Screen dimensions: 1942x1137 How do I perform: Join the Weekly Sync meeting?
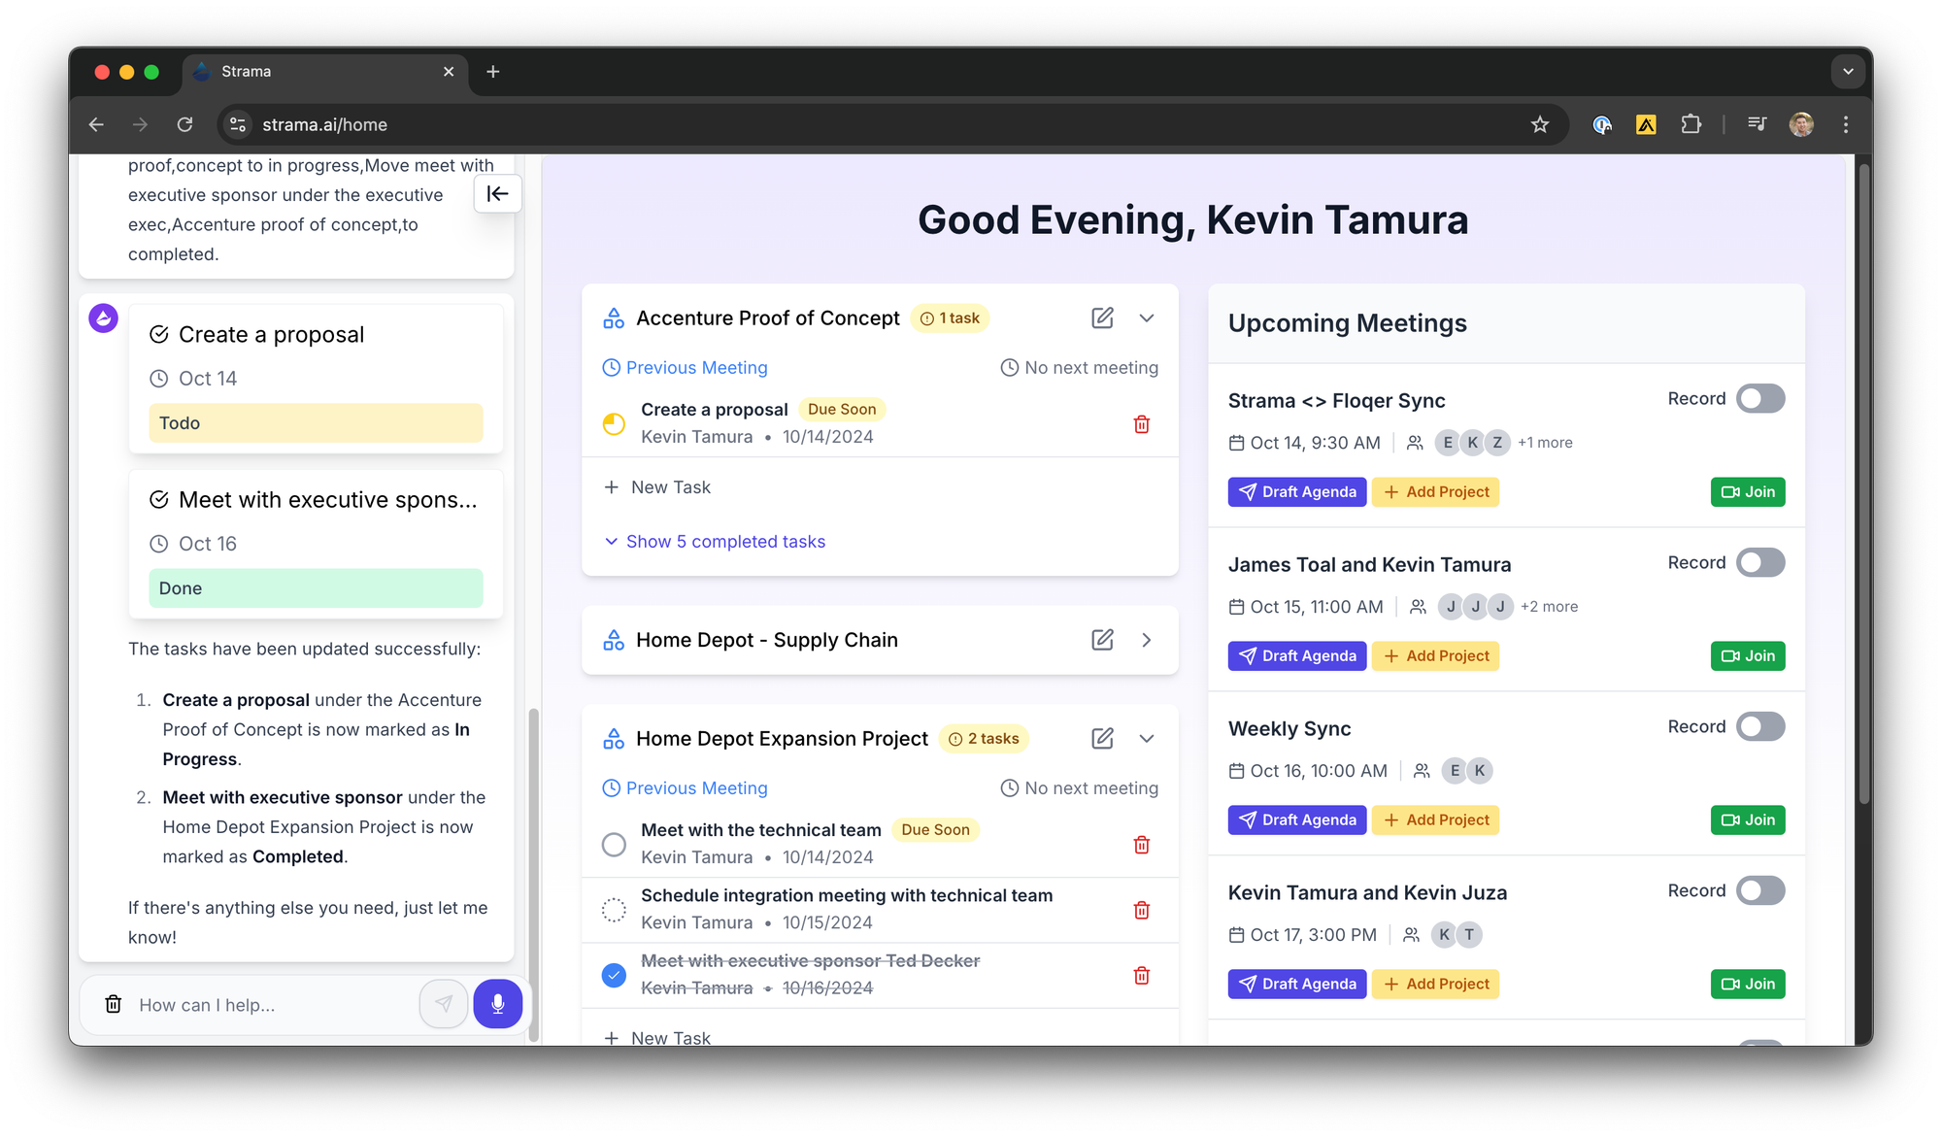1747,820
